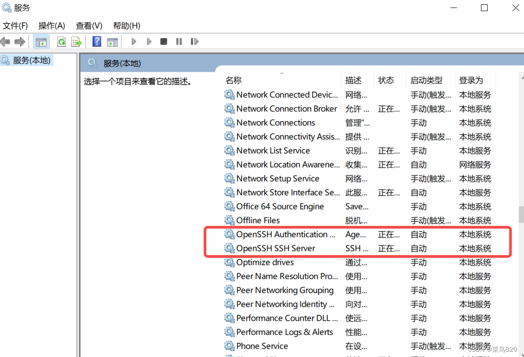524x357 pixels.
Task: Open the 文件(F) menu
Action: [x=15, y=25]
